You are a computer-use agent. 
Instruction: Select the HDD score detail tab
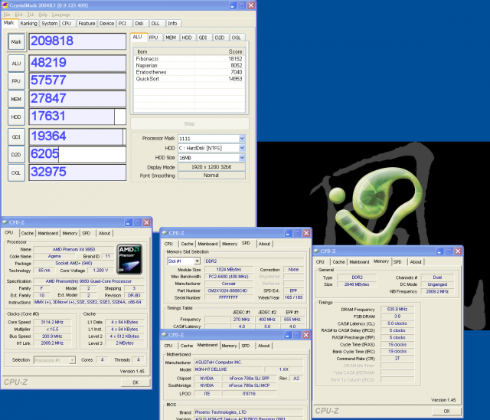[187, 38]
